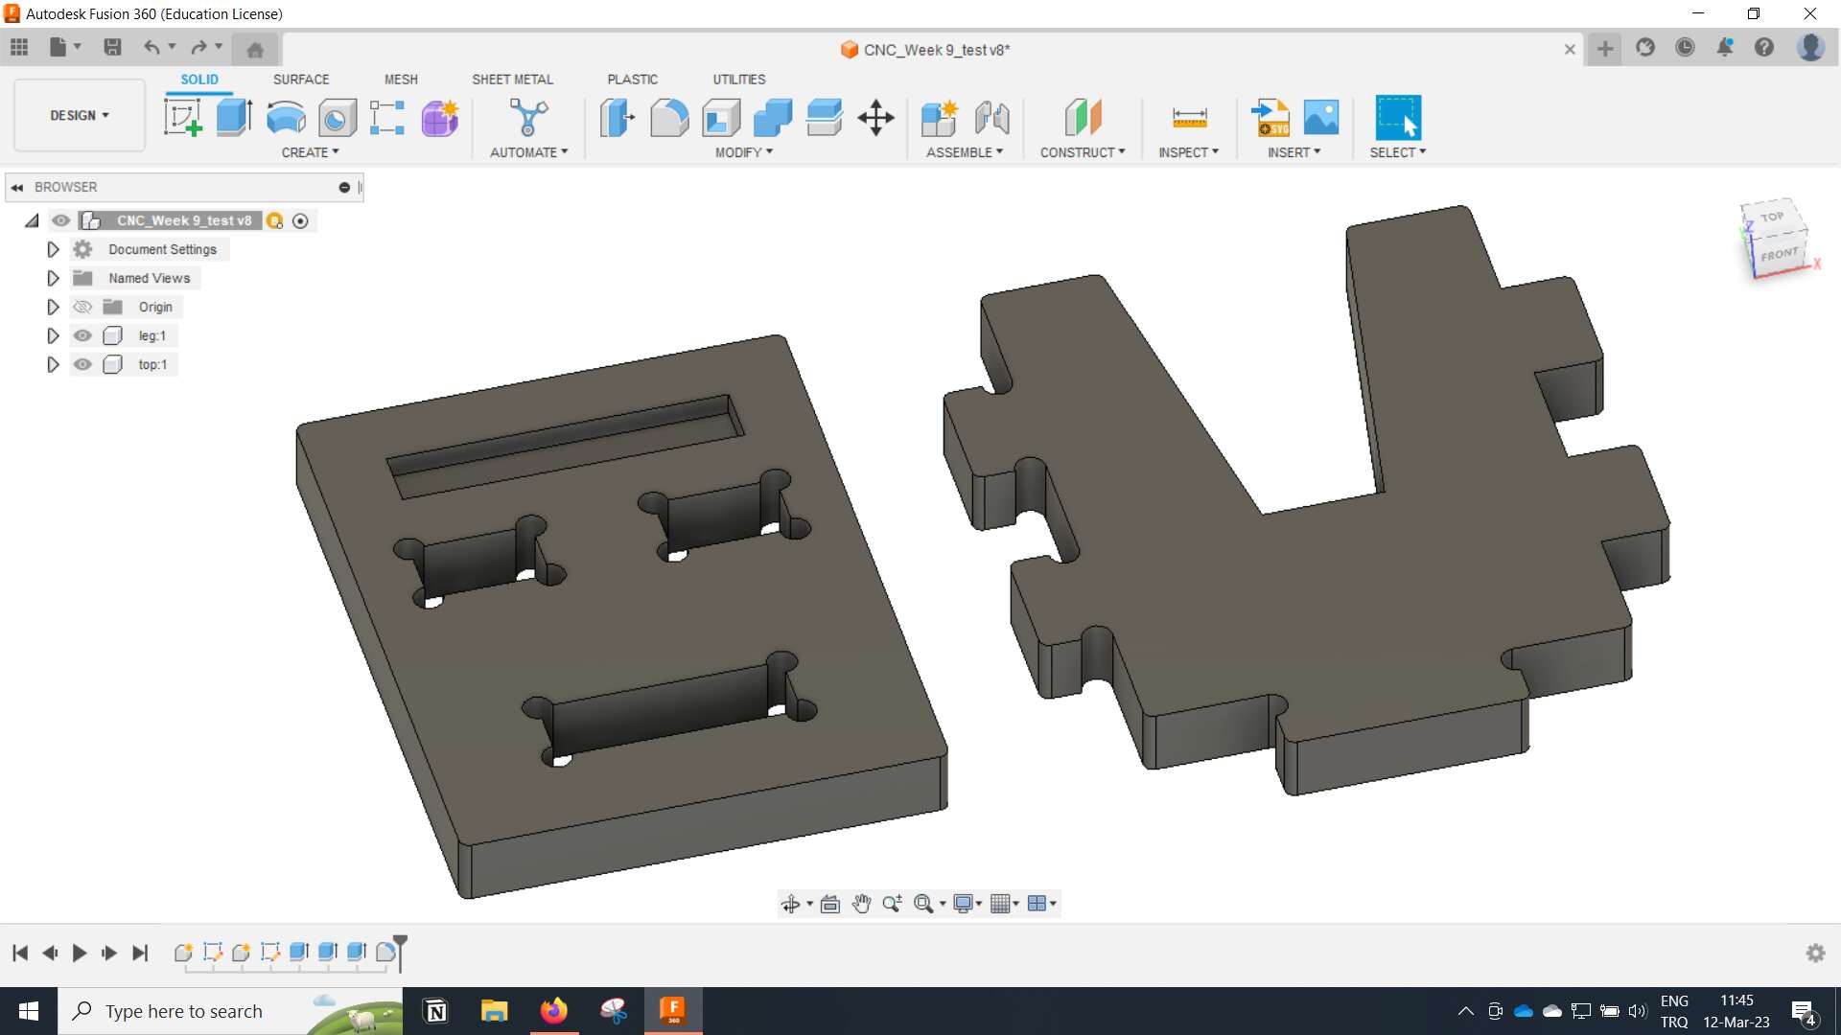
Task: Hide the leg:1 component
Action: pos(82,335)
